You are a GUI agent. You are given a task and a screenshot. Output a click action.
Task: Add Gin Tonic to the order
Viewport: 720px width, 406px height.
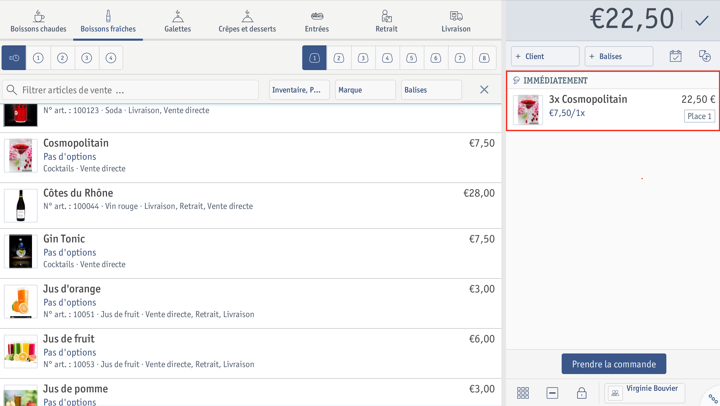coord(250,253)
